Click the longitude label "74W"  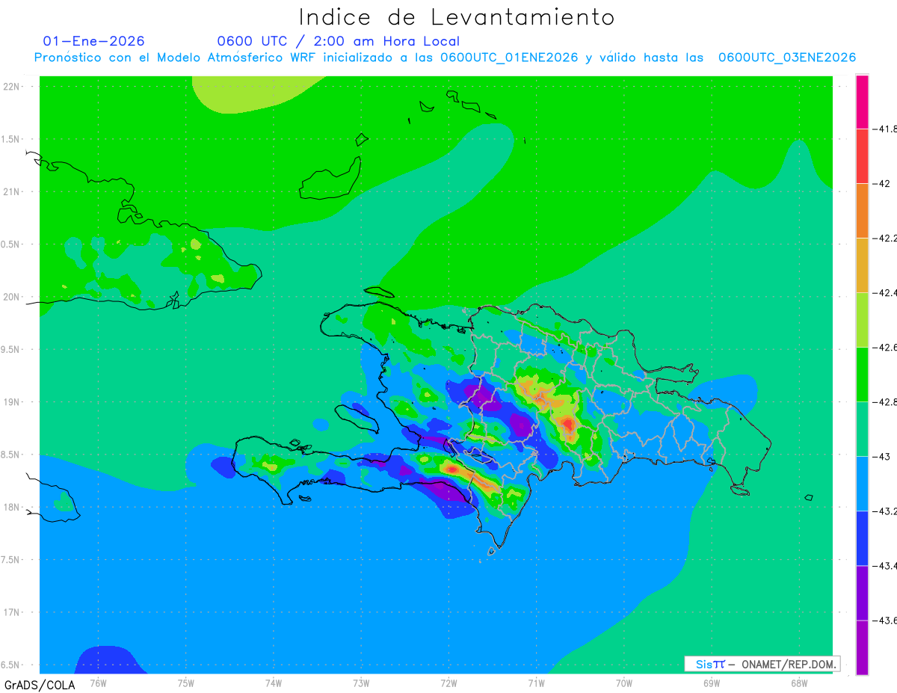273,683
